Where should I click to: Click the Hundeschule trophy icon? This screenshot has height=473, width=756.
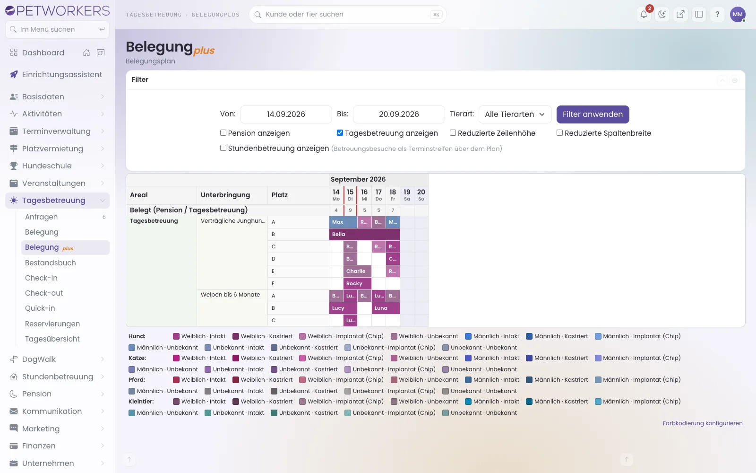click(14, 166)
